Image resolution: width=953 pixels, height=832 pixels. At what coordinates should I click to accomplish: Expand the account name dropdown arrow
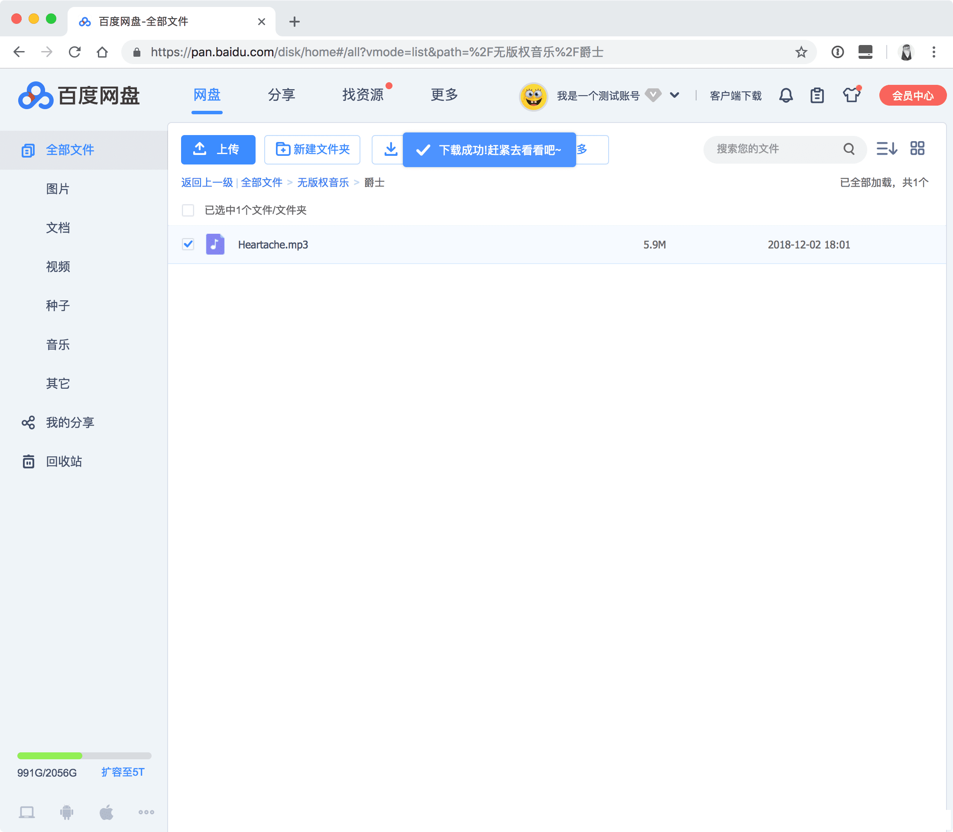pos(674,96)
